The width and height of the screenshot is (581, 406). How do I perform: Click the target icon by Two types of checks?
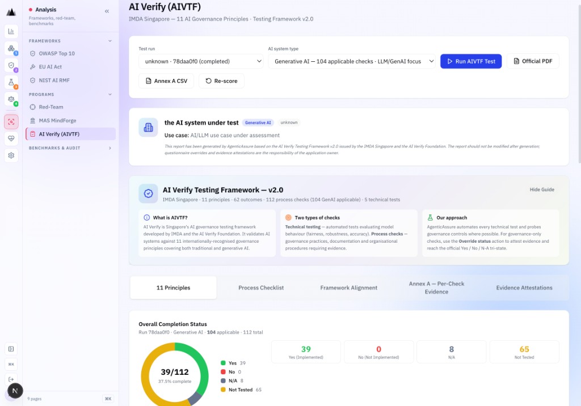point(288,217)
